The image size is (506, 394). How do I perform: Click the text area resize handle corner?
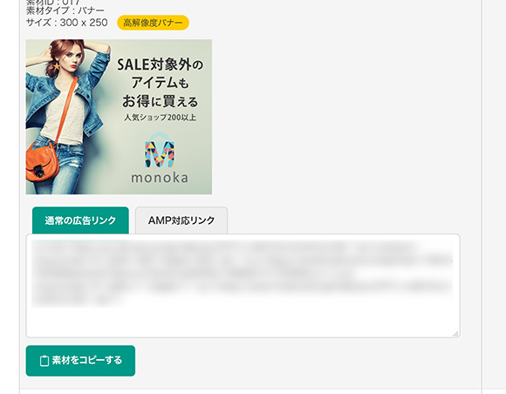point(455,334)
